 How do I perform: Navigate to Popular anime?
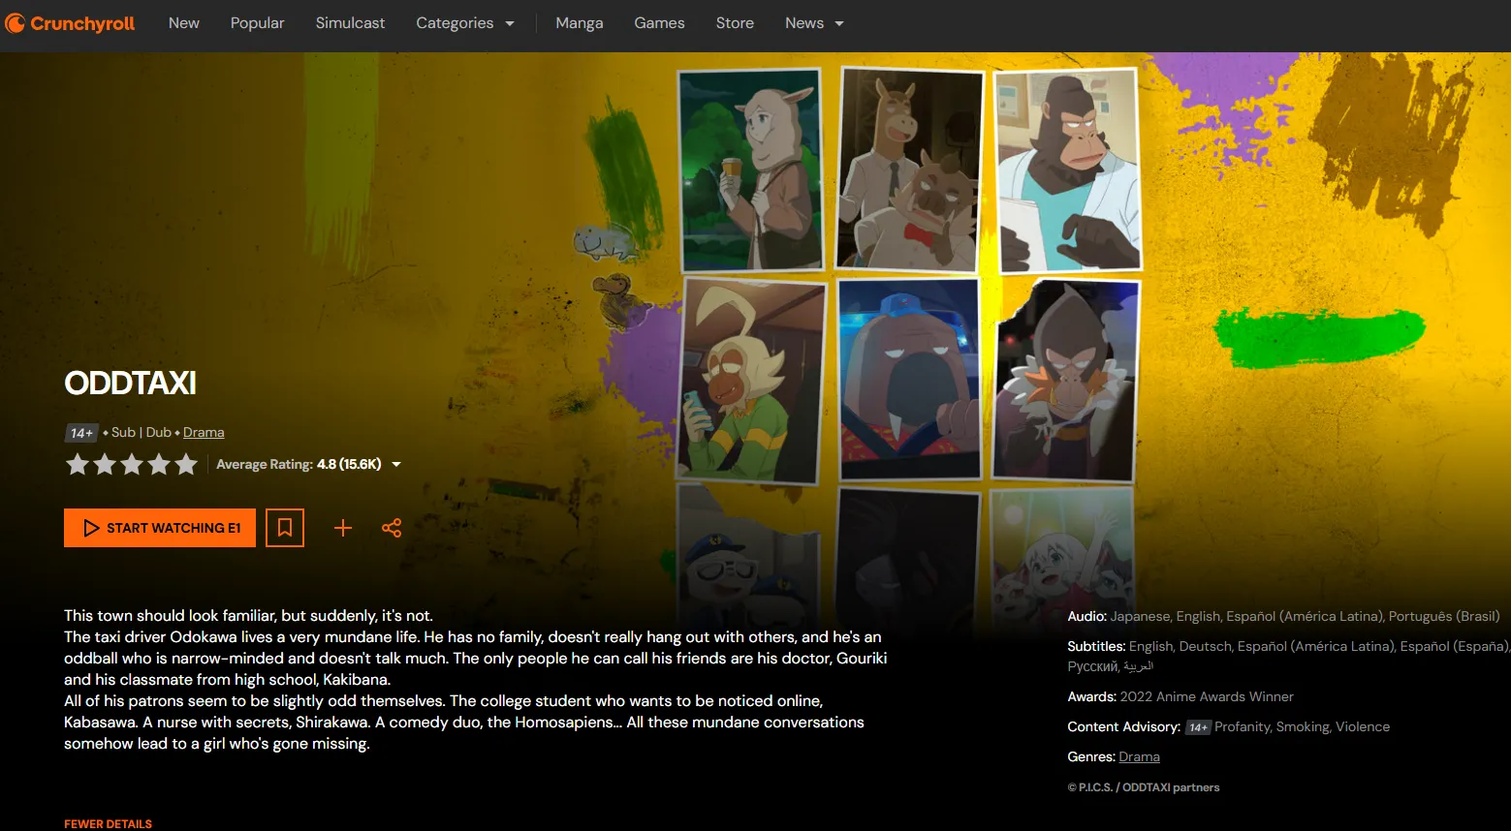pos(257,23)
